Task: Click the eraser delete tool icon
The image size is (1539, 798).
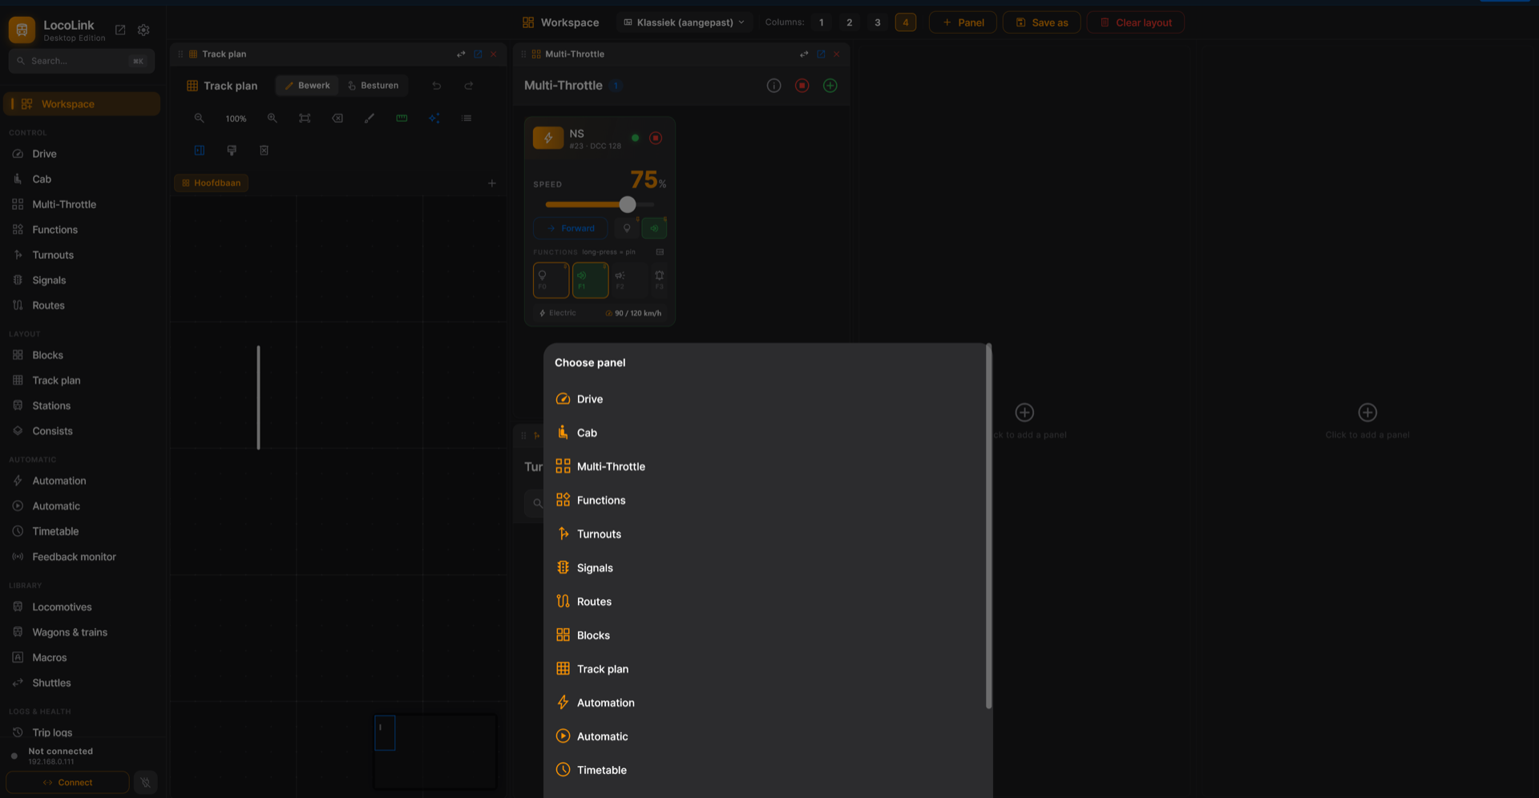Action: (337, 118)
